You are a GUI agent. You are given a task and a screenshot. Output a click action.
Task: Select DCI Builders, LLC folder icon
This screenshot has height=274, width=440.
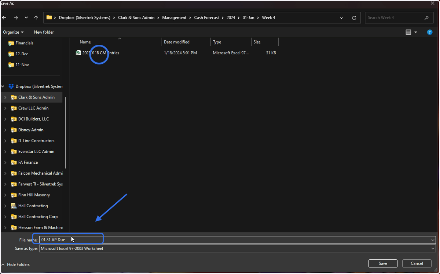point(14,119)
